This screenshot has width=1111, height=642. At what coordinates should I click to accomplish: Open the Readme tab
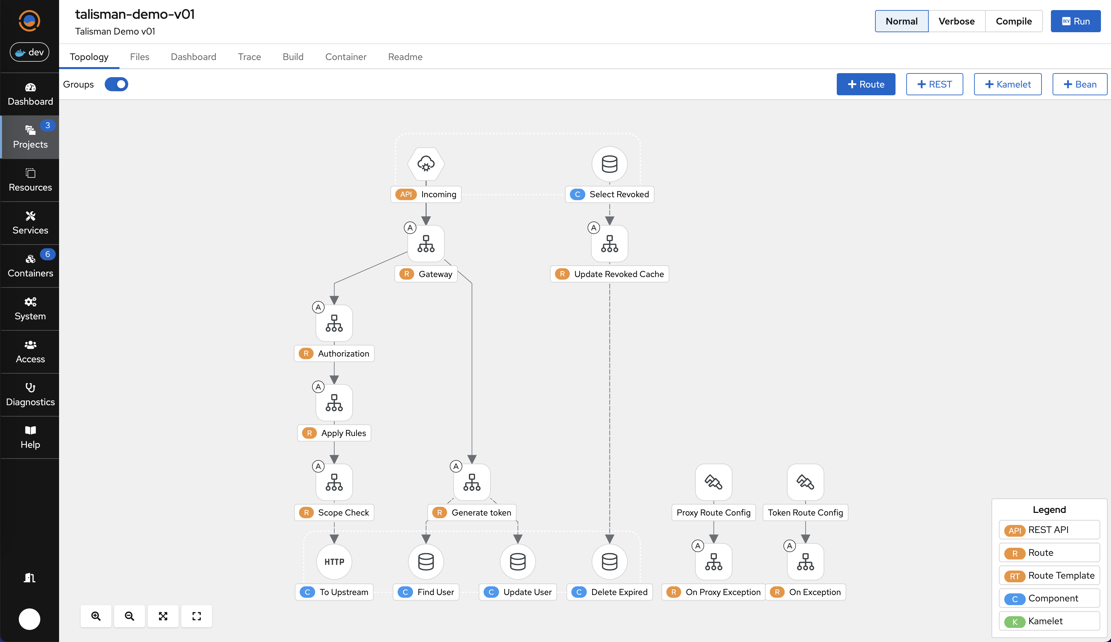tap(405, 57)
